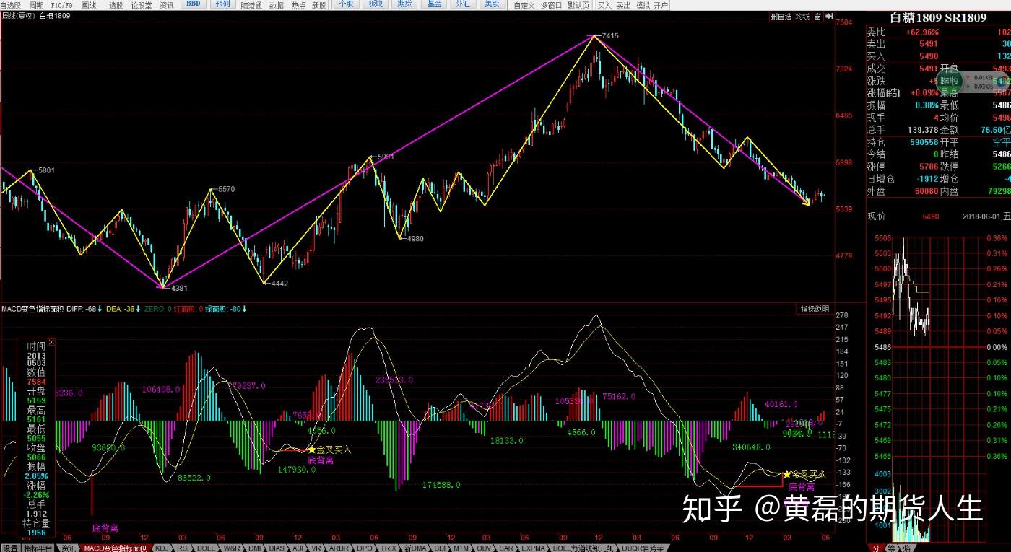Select MACD变色指标面积 indicator tab
1011x552 pixels.
[115, 548]
